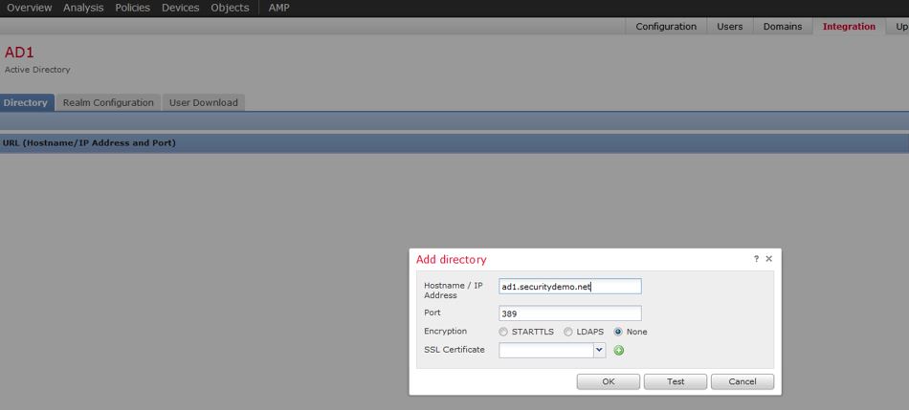Select the STARTTLS encryption radio button
The height and width of the screenshot is (410, 909).
click(503, 332)
